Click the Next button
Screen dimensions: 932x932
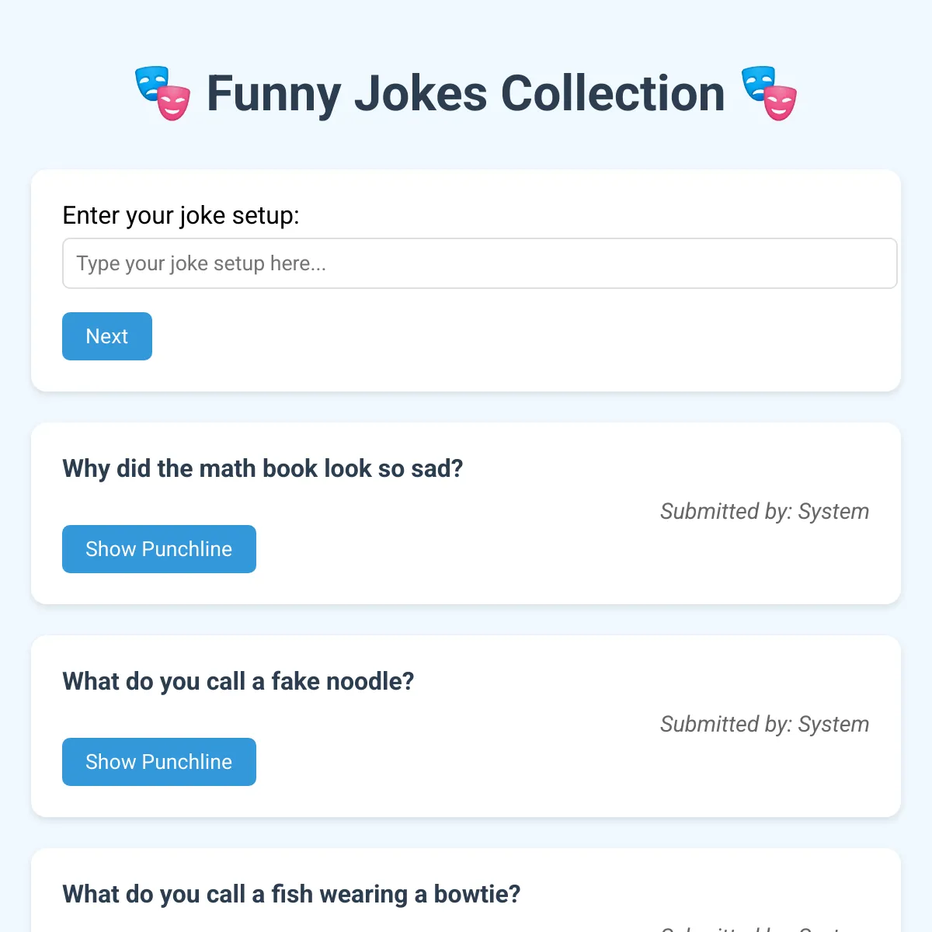pos(107,336)
